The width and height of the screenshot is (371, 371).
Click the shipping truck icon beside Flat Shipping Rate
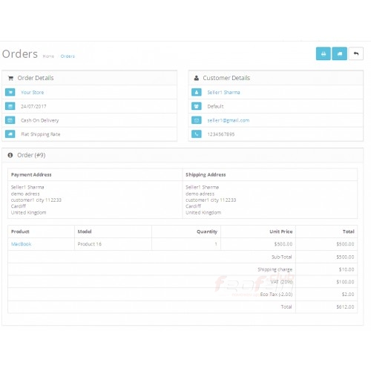coord(10,134)
